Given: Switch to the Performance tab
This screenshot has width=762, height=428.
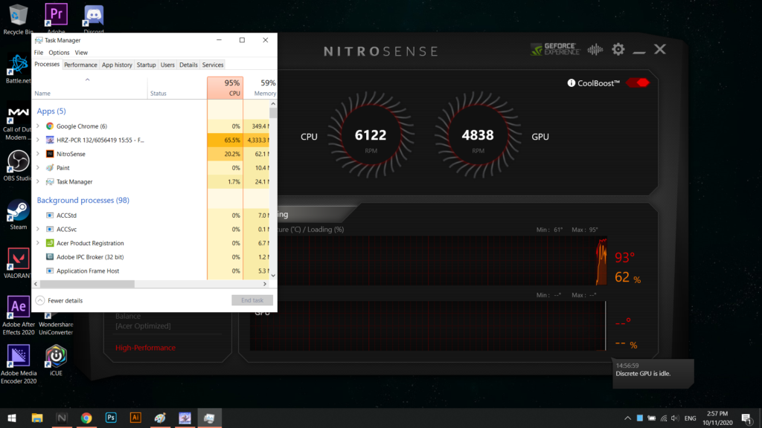Looking at the screenshot, I should 80,65.
